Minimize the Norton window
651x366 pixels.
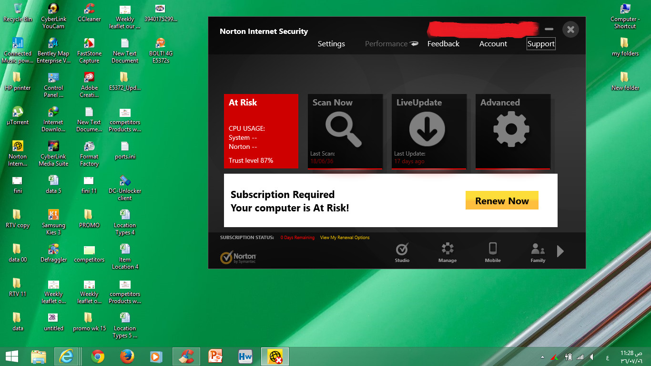(549, 30)
